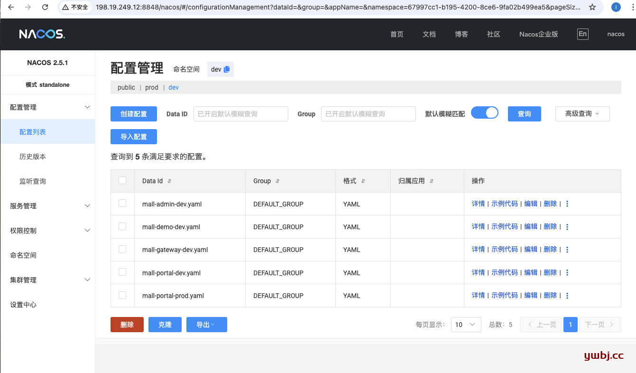
Task: Open more actions for mall-admin-dev.yaml
Action: [567, 204]
